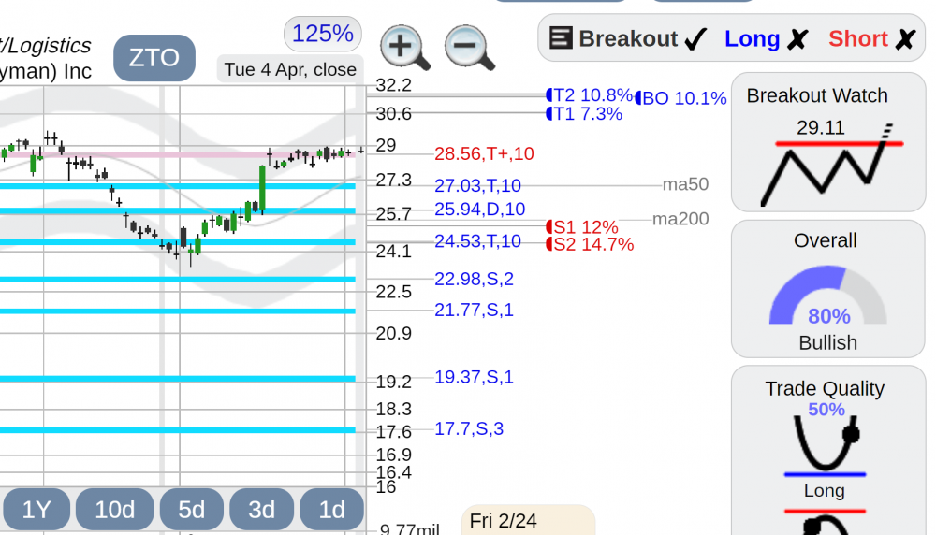Open the 125% zoom level selector
This screenshot has height=535, width=936.
click(323, 34)
